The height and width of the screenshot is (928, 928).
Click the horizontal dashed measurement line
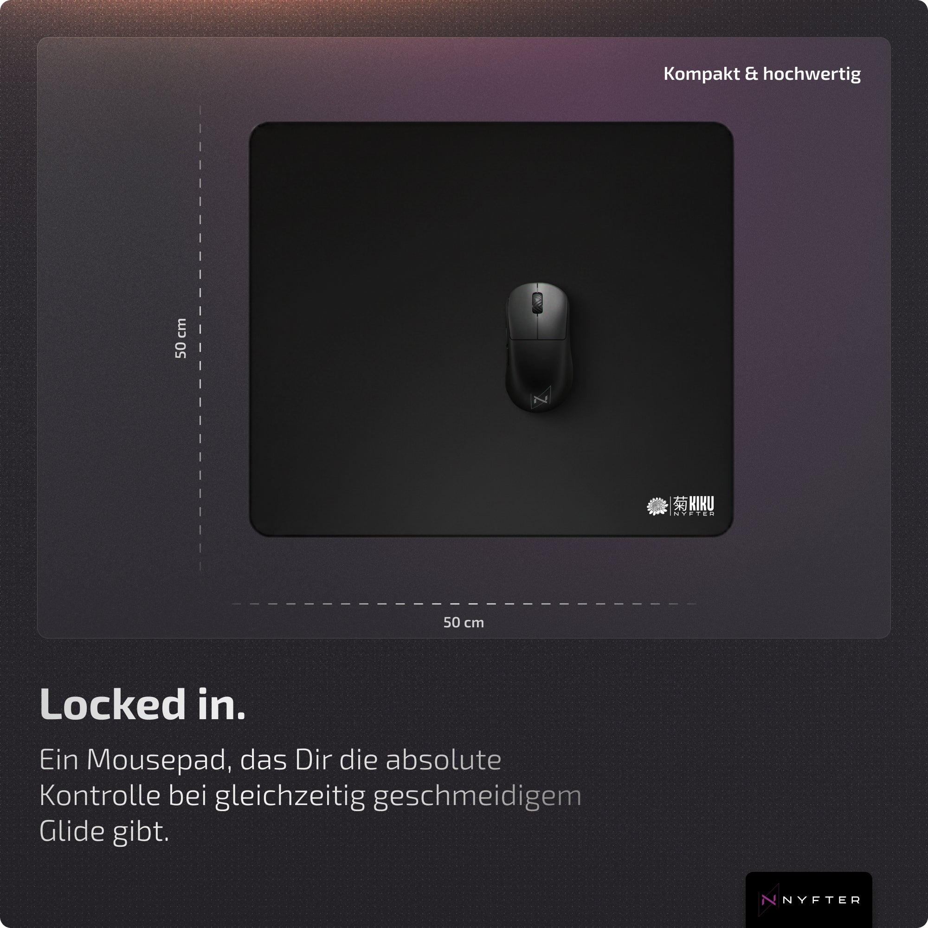point(464,604)
